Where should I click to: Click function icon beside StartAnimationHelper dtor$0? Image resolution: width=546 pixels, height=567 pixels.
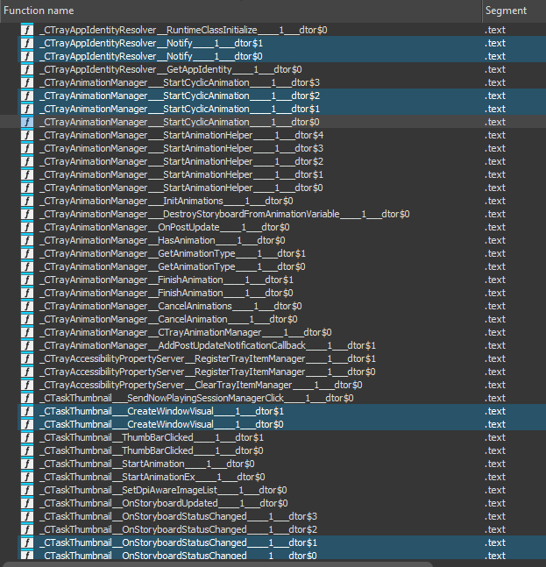click(27, 188)
